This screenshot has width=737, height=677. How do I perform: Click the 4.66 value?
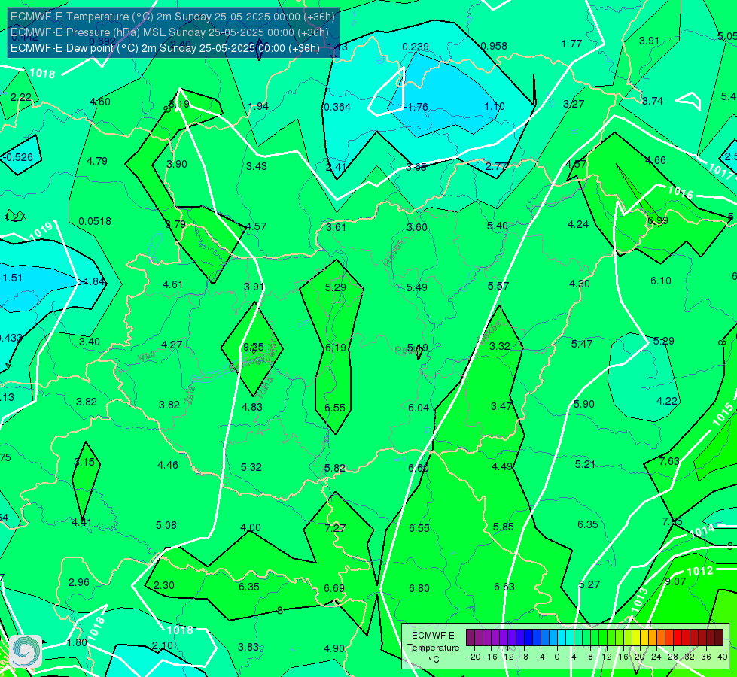655,161
